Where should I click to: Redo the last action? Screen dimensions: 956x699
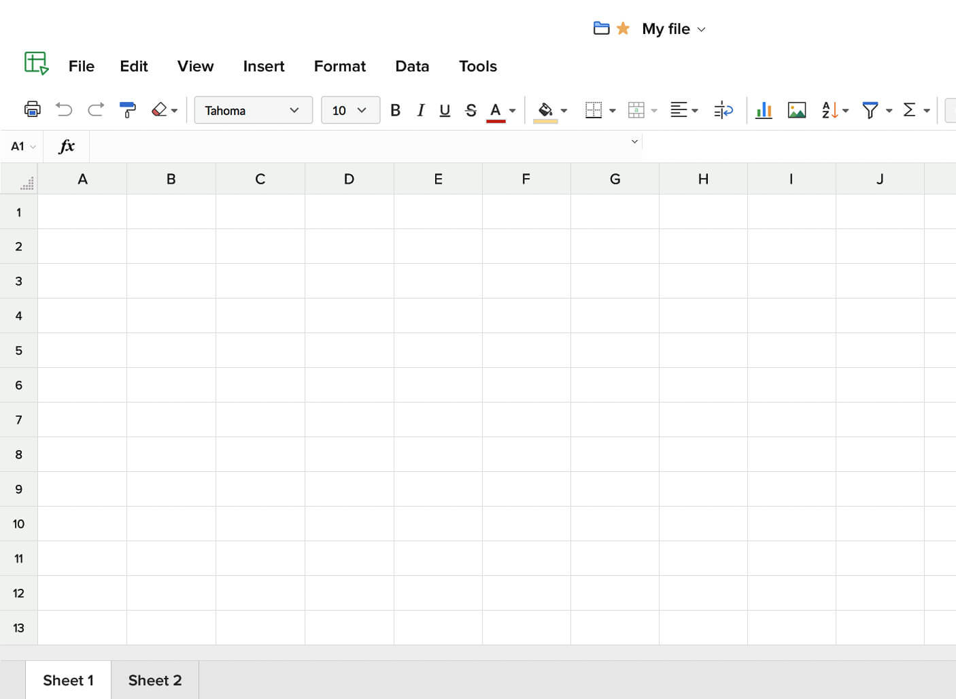point(96,109)
